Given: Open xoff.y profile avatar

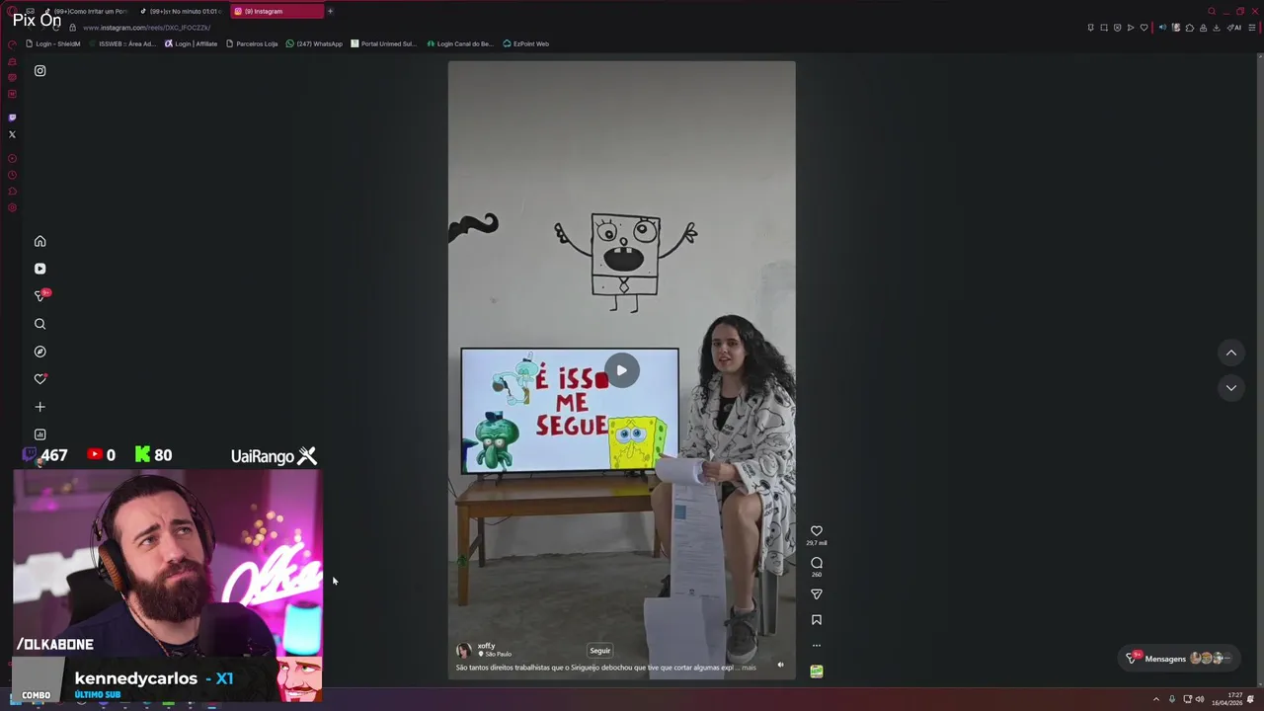Looking at the screenshot, I should [463, 651].
